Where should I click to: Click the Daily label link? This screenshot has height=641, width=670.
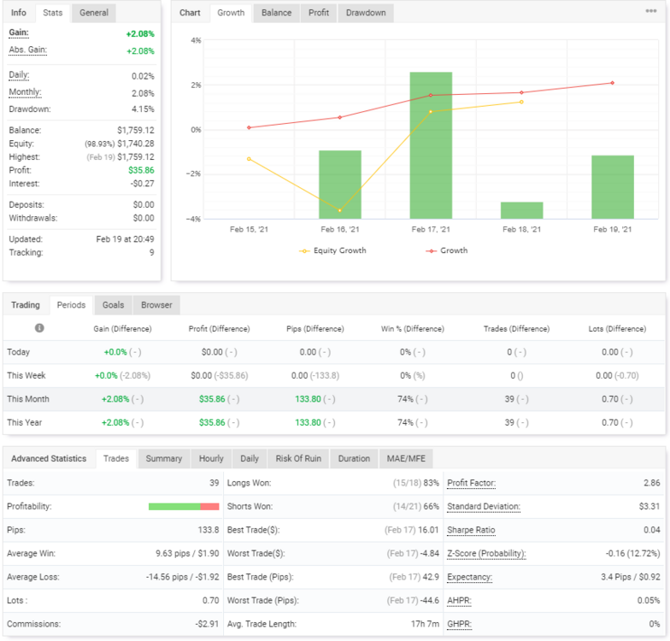19,75
